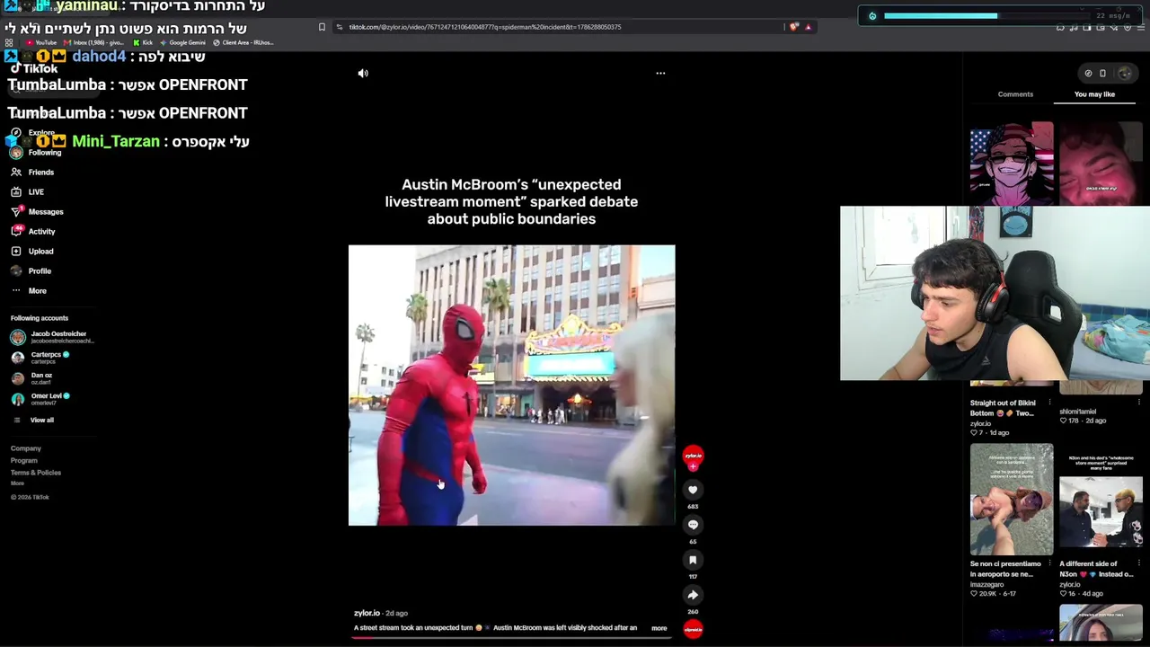The image size is (1150, 647).
Task: Open Dan oz's account
Action: [x=32, y=378]
